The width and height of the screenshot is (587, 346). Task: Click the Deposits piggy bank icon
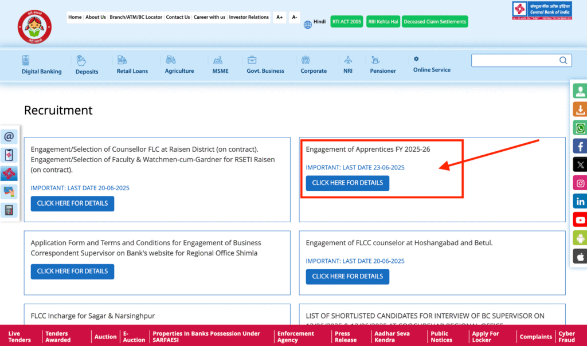pyautogui.click(x=81, y=60)
